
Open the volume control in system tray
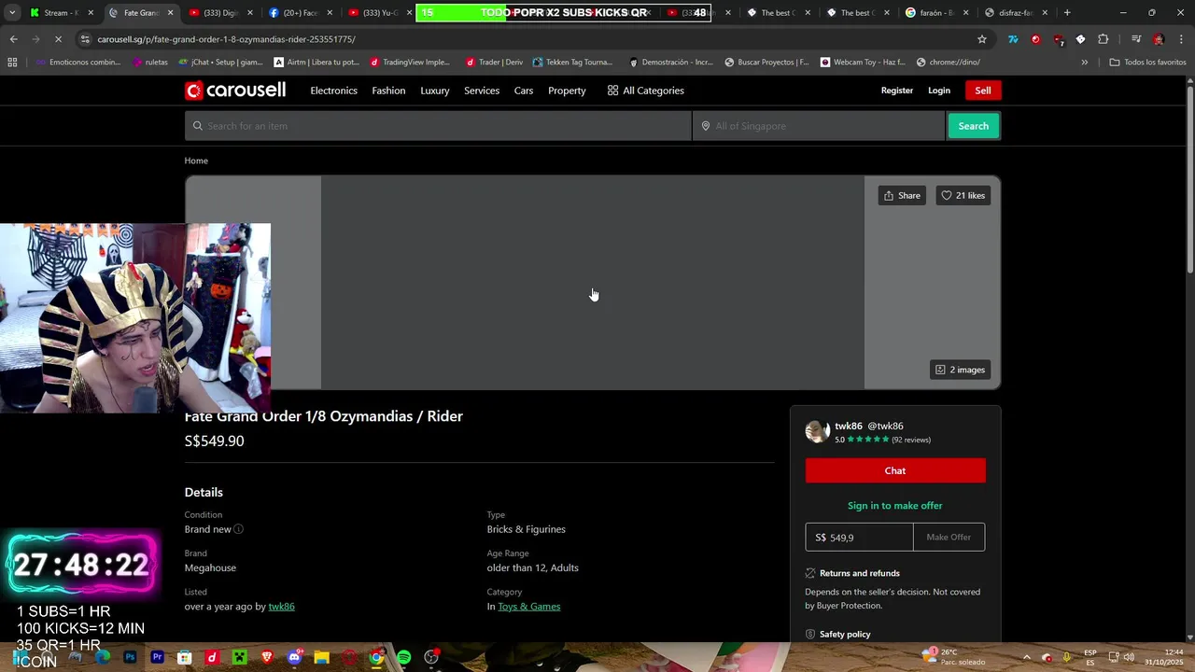click(1129, 657)
